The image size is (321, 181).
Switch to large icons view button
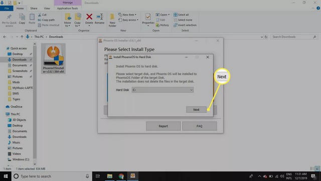pos(317,169)
